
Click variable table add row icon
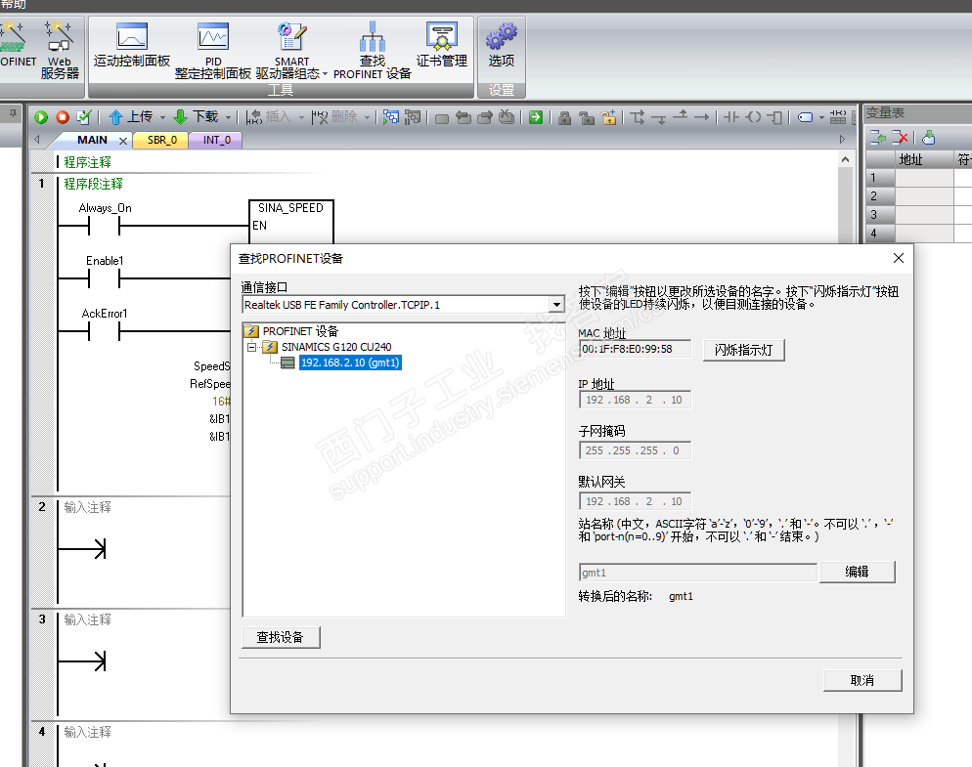click(878, 138)
